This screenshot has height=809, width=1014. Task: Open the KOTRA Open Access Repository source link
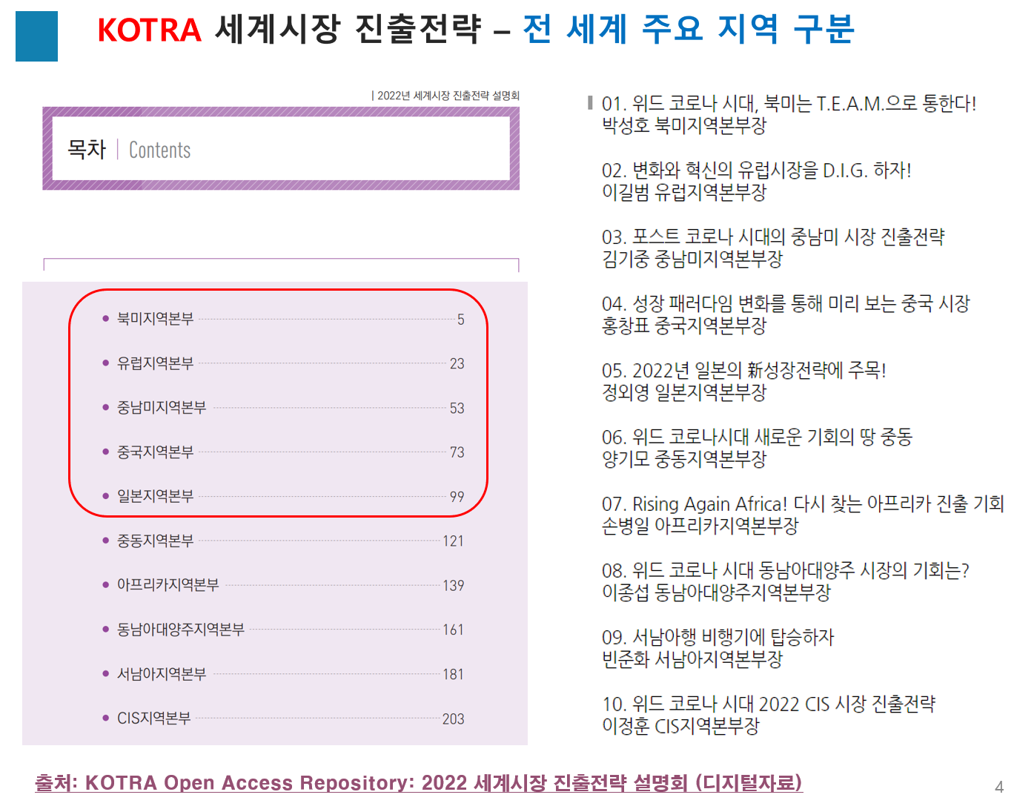419,783
